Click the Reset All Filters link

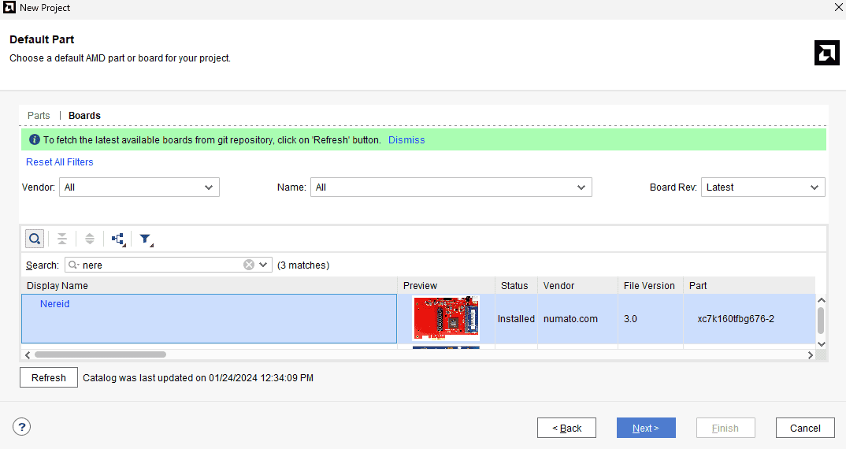(x=60, y=162)
